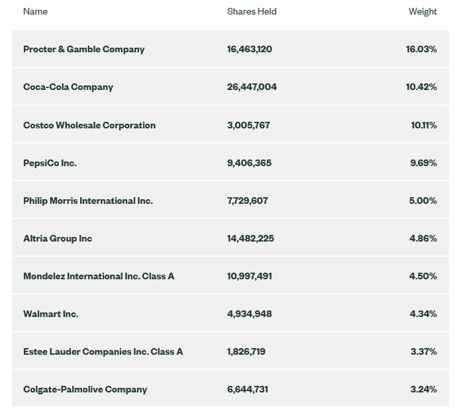Click shares value 16,463,120
The image size is (457, 411).
tap(249, 49)
